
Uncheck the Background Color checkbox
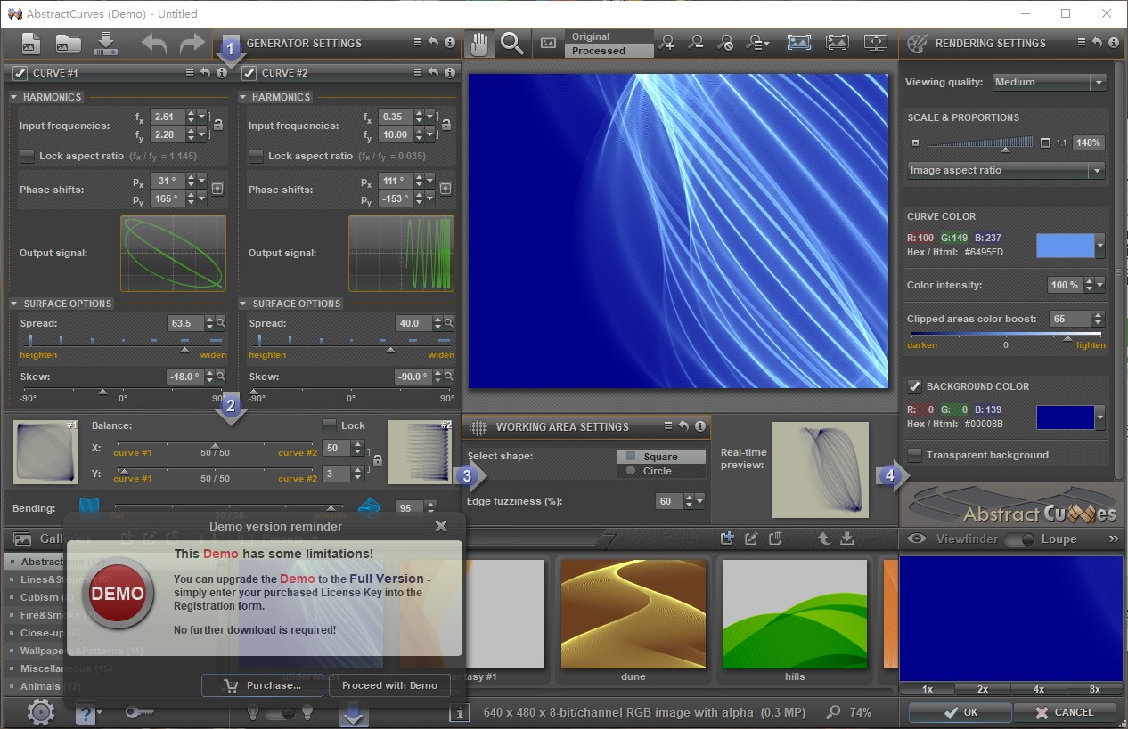[x=914, y=386]
